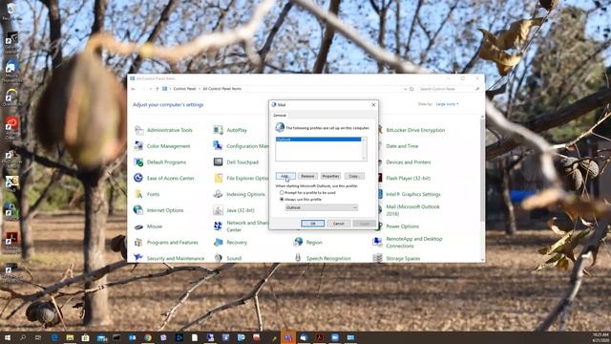
Task: Open Mail (Microsoft Outlook 2016) link
Action: (x=412, y=210)
